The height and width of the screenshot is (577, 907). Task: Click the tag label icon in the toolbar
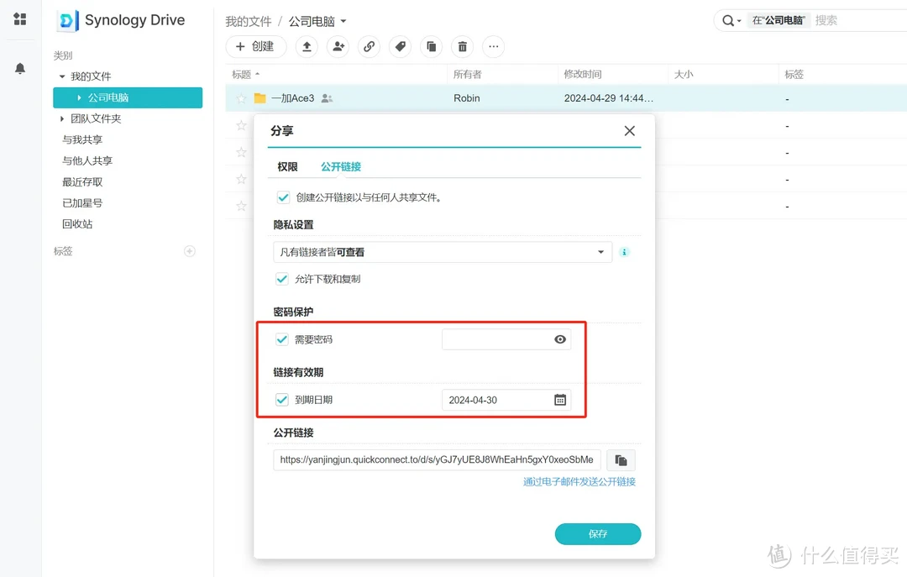coord(401,47)
